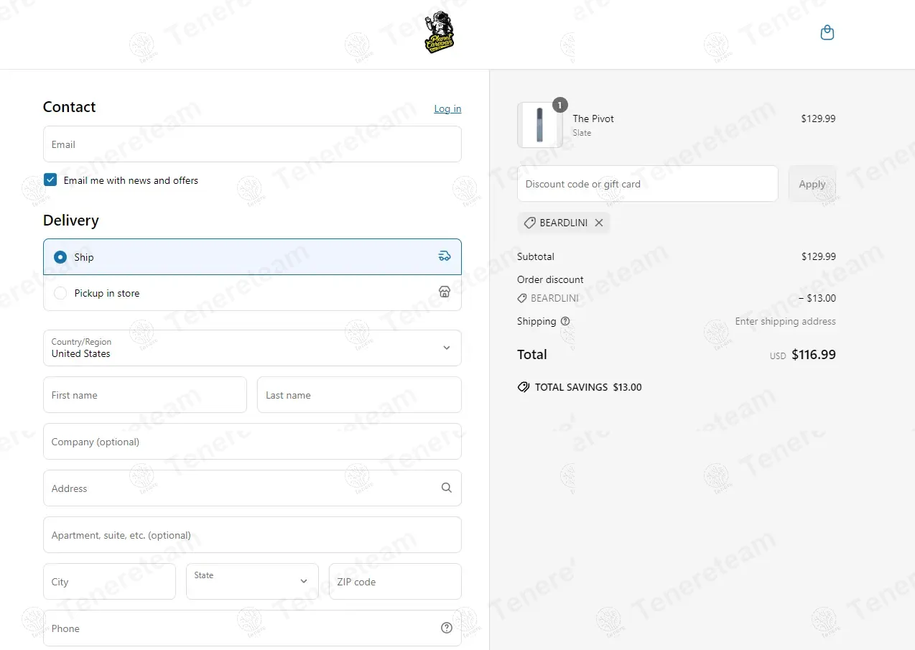Click the store icon beside Pickup in store
The width and height of the screenshot is (915, 650).
[x=445, y=292]
